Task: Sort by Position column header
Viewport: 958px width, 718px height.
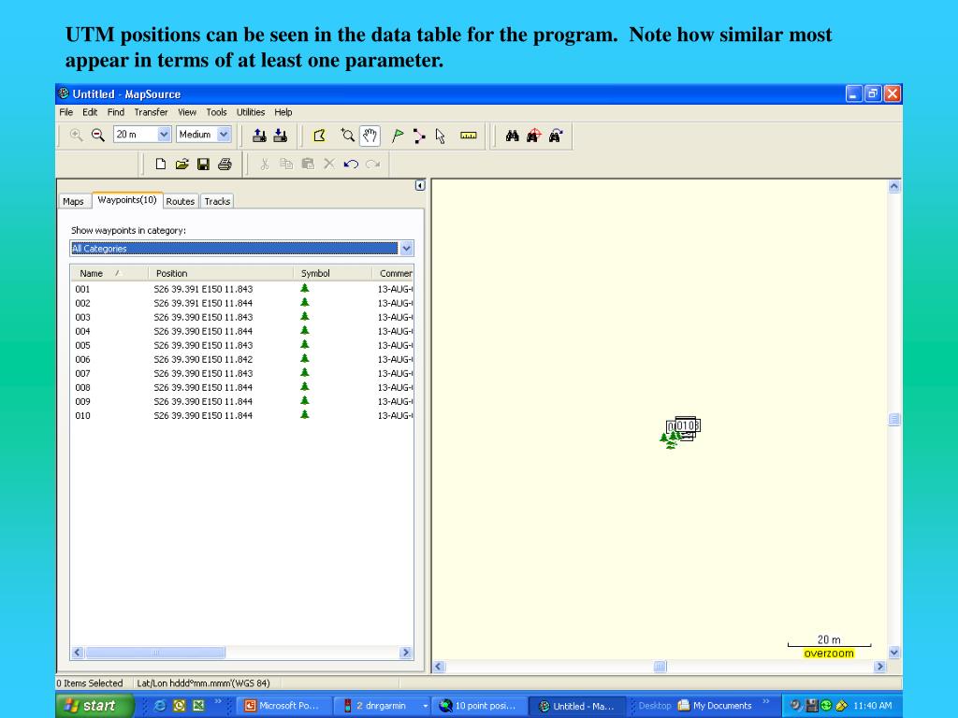Action: (220, 274)
